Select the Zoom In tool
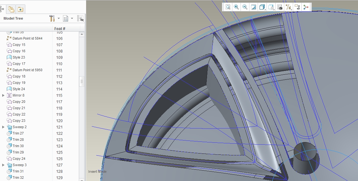The width and height of the screenshot is (358, 181). (x=236, y=7)
